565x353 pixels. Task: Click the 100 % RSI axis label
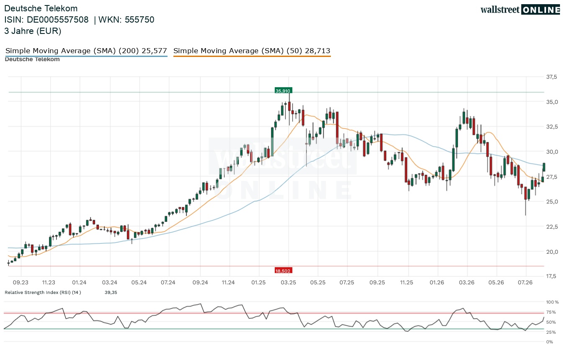(552, 302)
